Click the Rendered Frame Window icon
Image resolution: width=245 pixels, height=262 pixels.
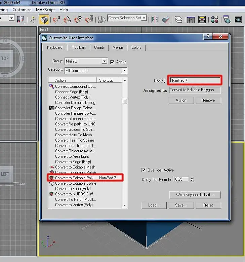pos(238,20)
